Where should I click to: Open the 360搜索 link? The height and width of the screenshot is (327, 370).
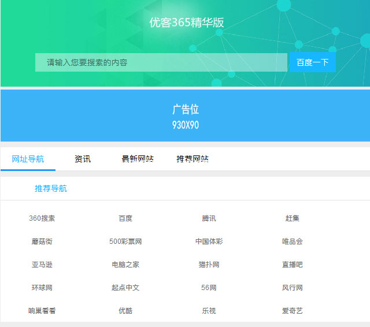pos(42,218)
